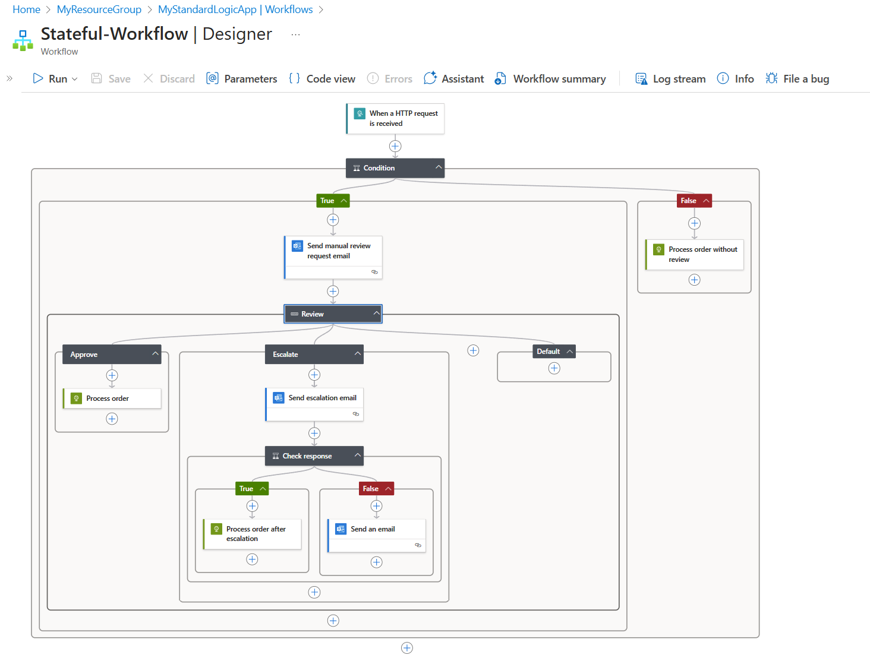Add a step after the HTTP request trigger
Image resolution: width=870 pixels, height=658 pixels.
click(x=395, y=145)
